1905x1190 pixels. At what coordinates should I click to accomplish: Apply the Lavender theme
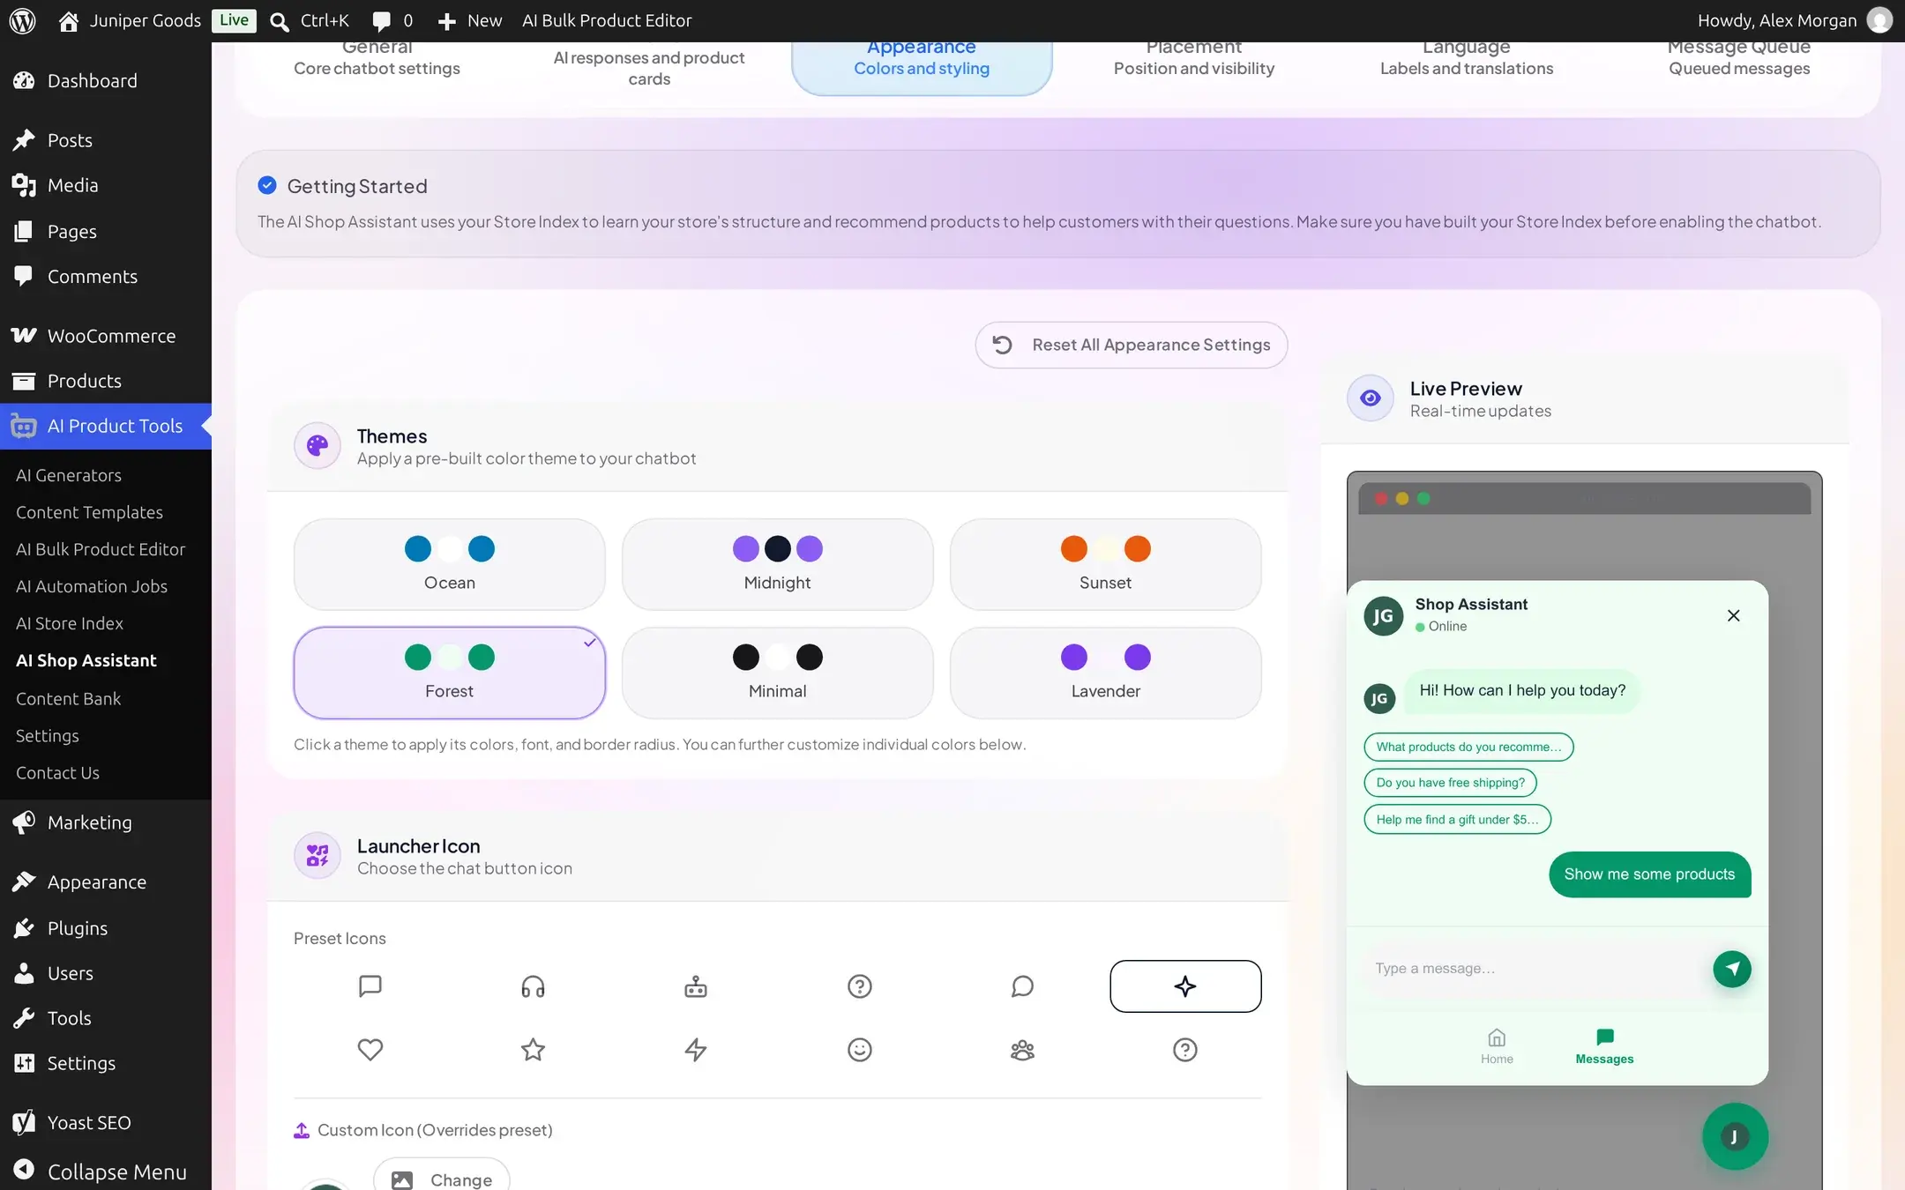tap(1106, 673)
